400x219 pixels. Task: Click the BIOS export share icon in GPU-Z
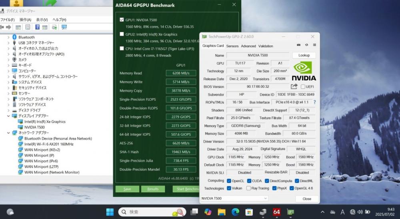click(294, 86)
